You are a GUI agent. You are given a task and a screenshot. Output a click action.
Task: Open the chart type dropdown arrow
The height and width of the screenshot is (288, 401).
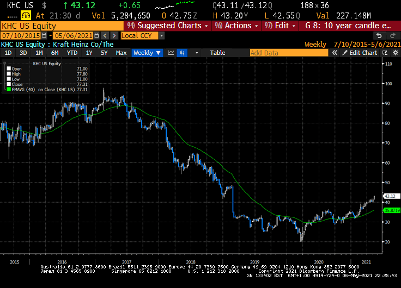click(197, 53)
